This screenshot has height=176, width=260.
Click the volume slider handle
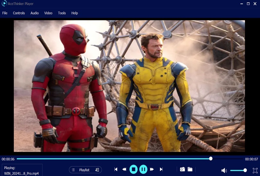tap(245, 170)
